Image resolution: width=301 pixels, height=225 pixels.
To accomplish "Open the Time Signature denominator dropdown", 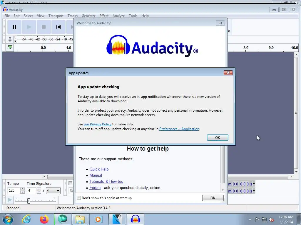I will 53,190.
